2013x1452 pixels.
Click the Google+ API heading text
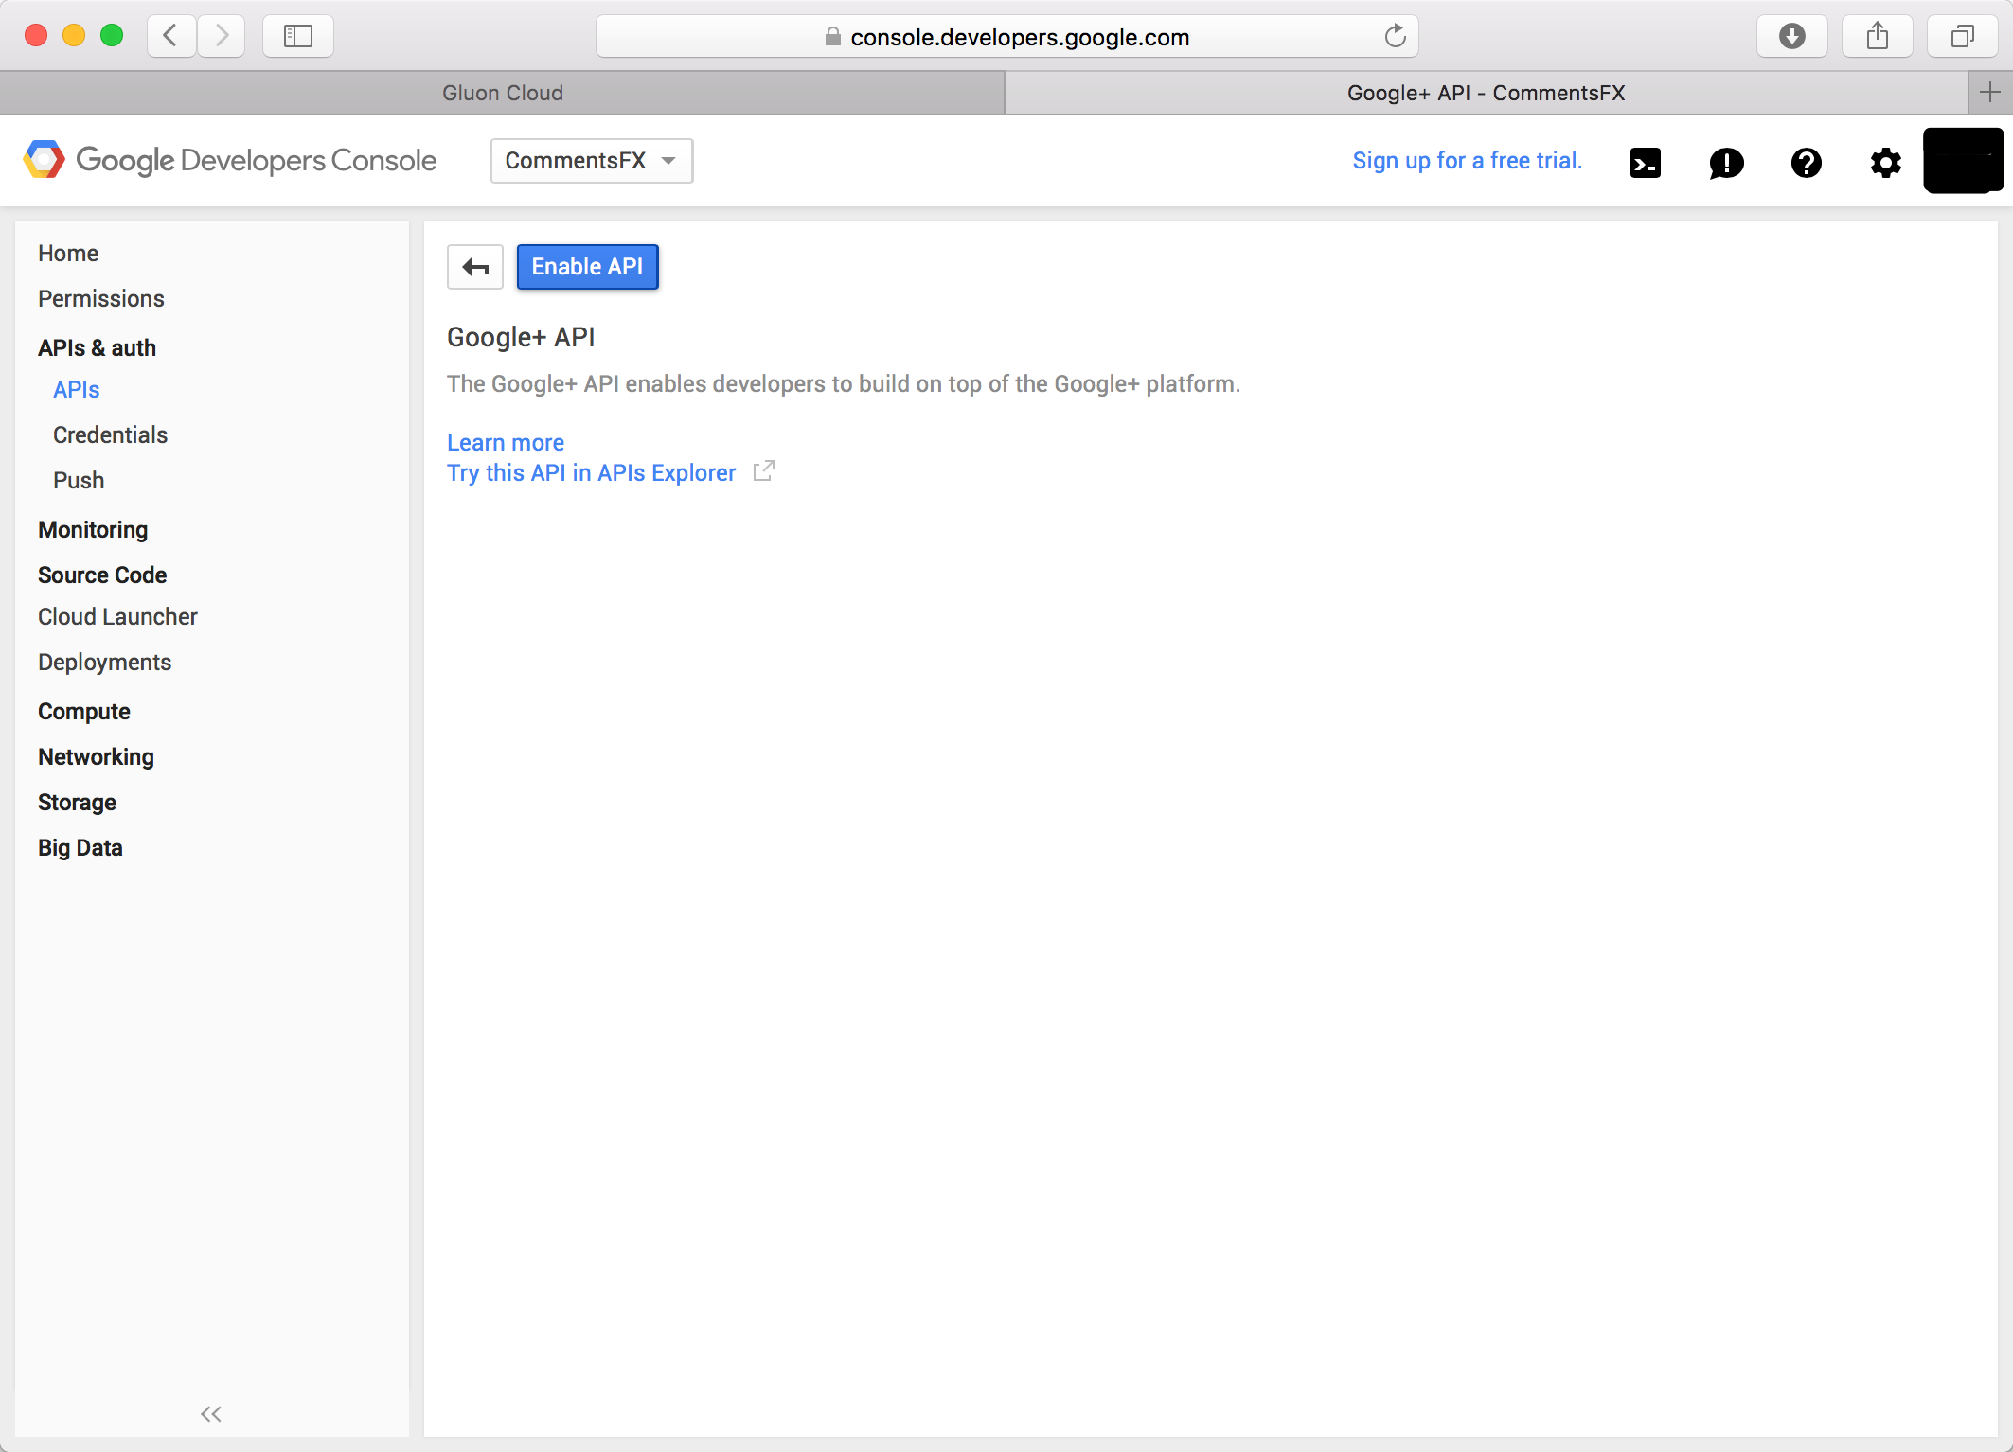point(521,337)
